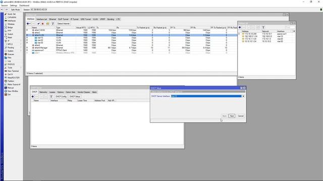Switch to Networks tab in DHCP Server
This screenshot has height=181, width=323.
point(43,92)
